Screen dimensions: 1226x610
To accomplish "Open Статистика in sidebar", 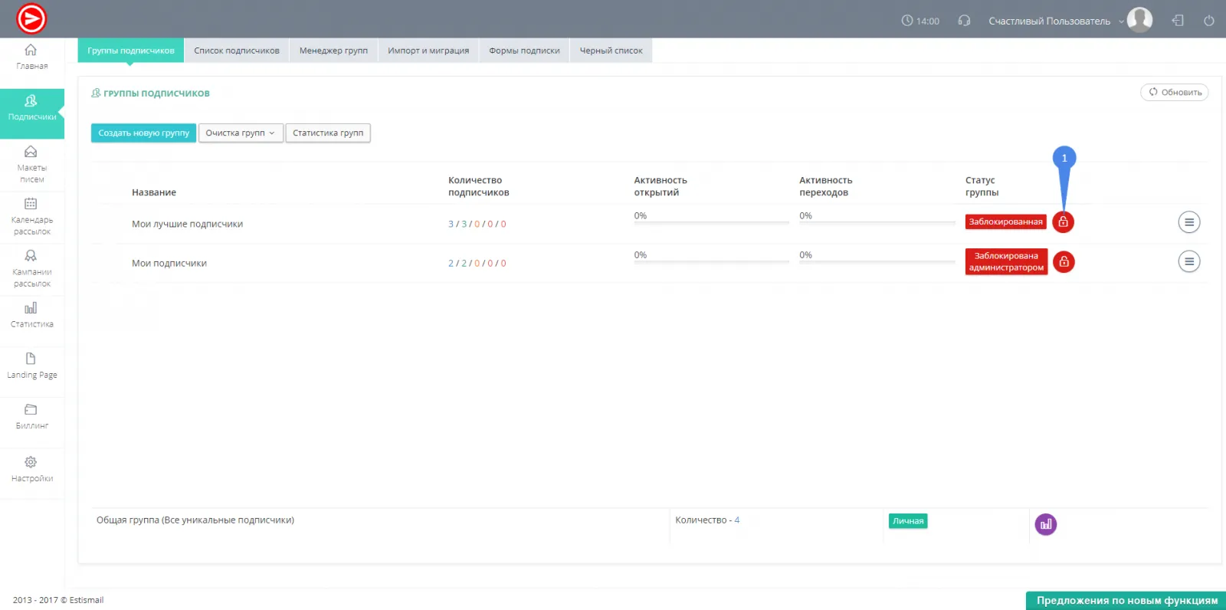I will pyautogui.click(x=31, y=314).
